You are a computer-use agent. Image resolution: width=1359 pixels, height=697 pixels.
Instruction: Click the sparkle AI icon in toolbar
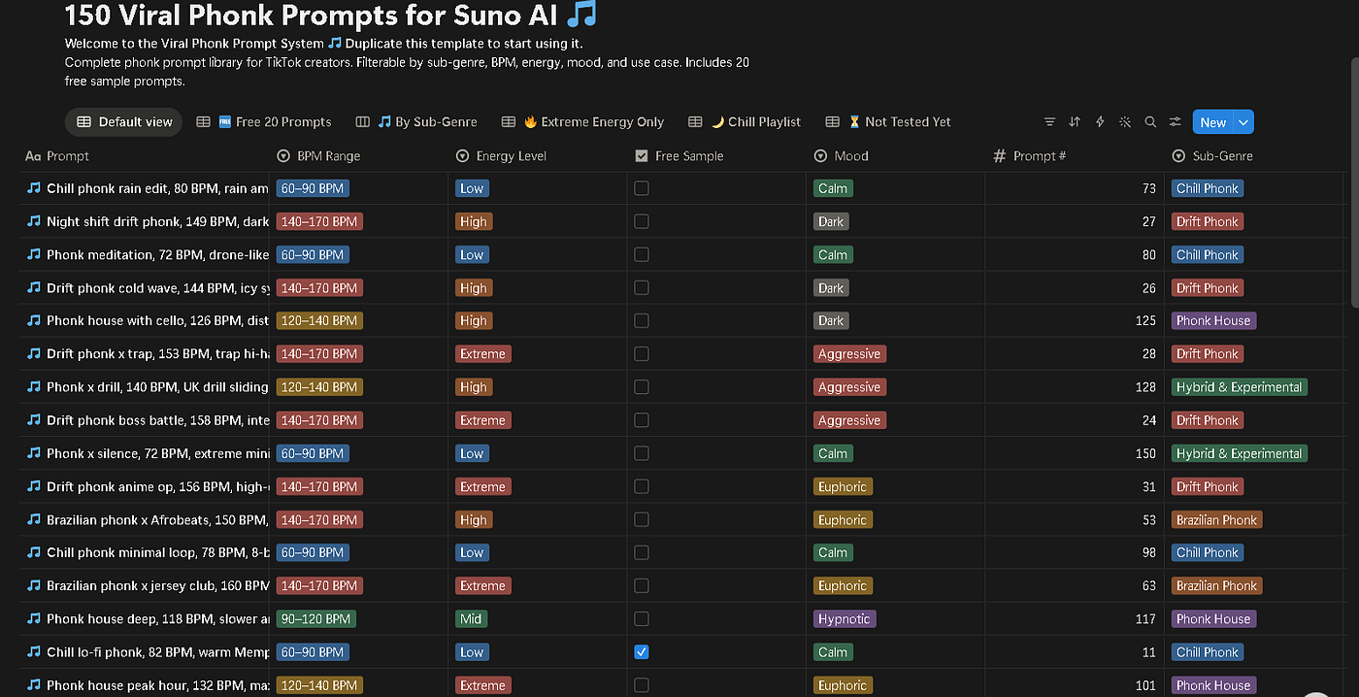(x=1125, y=122)
